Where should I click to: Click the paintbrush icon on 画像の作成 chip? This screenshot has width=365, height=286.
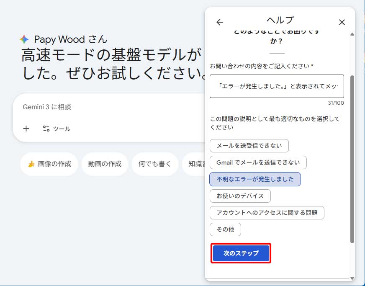[30, 165]
